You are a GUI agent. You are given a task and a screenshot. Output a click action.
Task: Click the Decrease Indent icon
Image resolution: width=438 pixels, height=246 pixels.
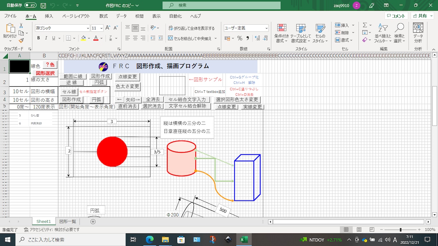click(x=153, y=38)
